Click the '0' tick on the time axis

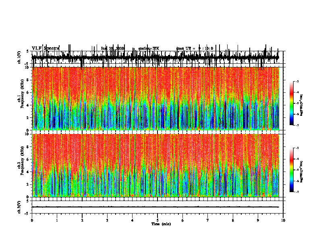click(x=32, y=220)
